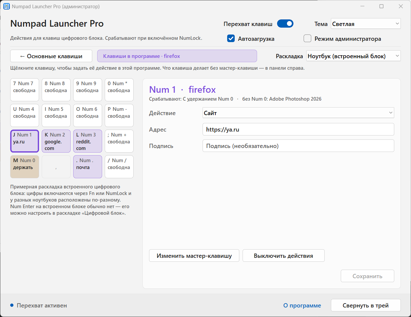Open the Тема dropdown
Viewport: 411px width, 317px height.
coord(366,24)
